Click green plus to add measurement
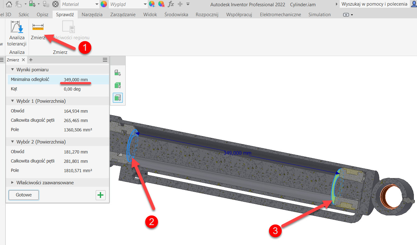The height and width of the screenshot is (245, 417). click(x=100, y=195)
